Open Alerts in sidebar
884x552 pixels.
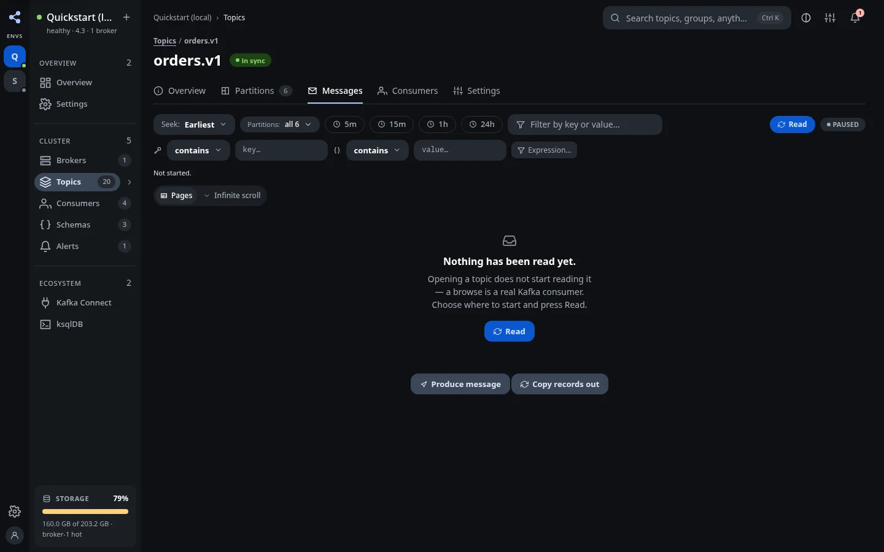[x=85, y=246]
